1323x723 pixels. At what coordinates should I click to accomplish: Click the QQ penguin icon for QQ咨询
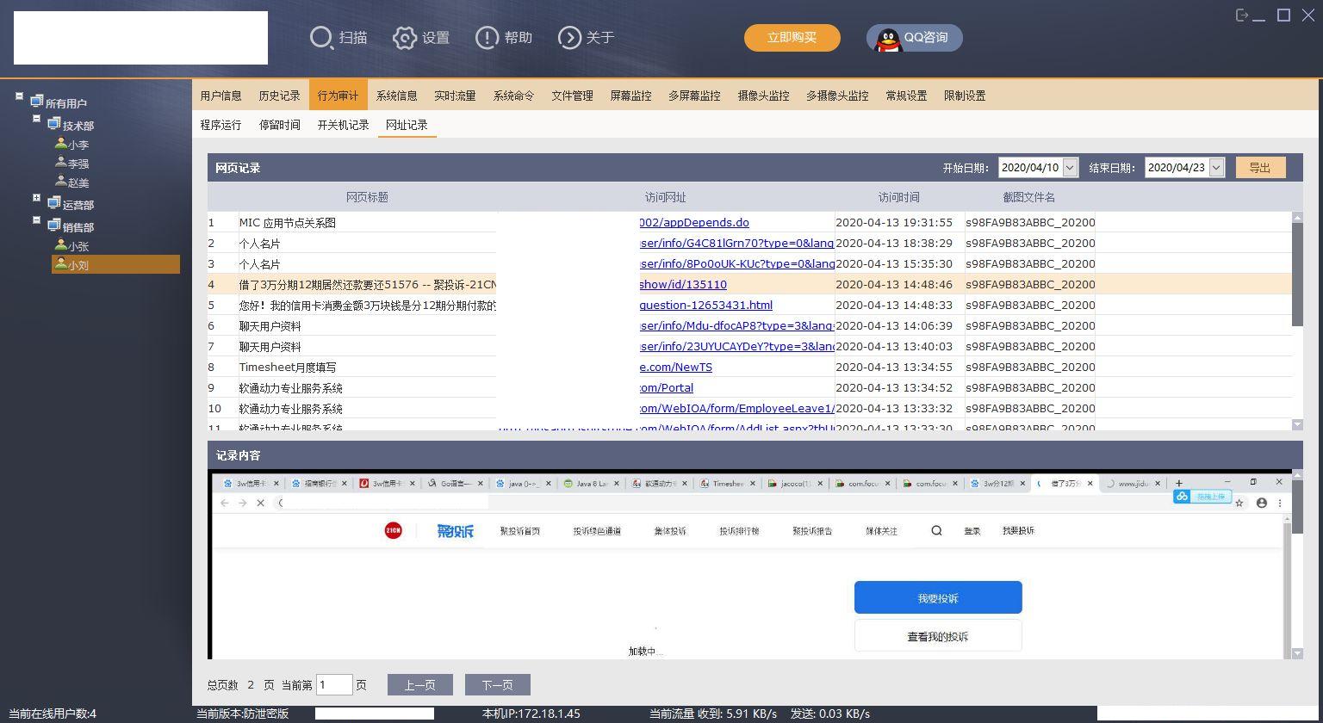point(887,38)
